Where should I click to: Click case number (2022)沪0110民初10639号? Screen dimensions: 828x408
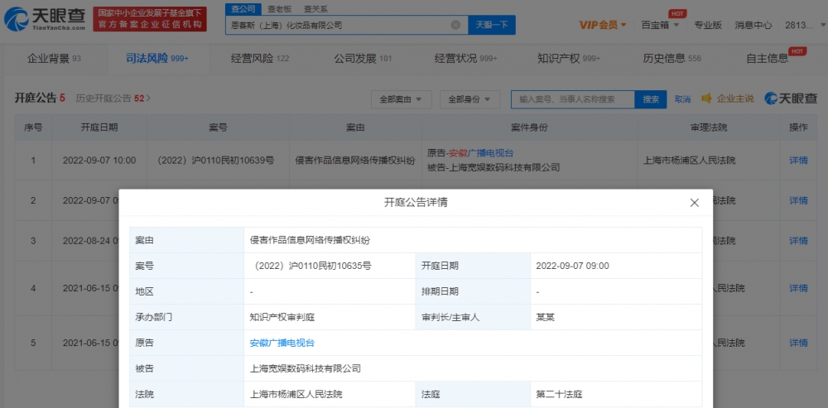coord(216,160)
